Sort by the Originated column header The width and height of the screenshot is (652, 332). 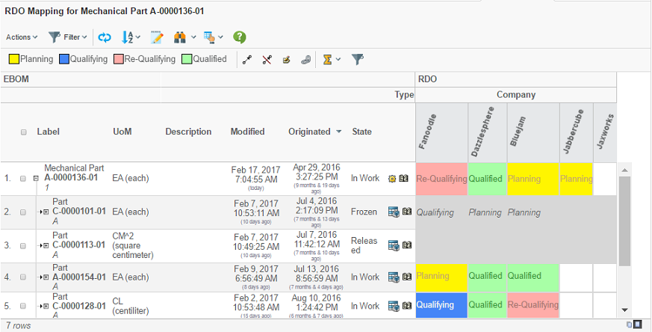point(309,132)
